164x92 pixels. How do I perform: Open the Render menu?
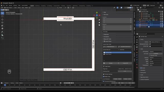[x=10, y=5]
